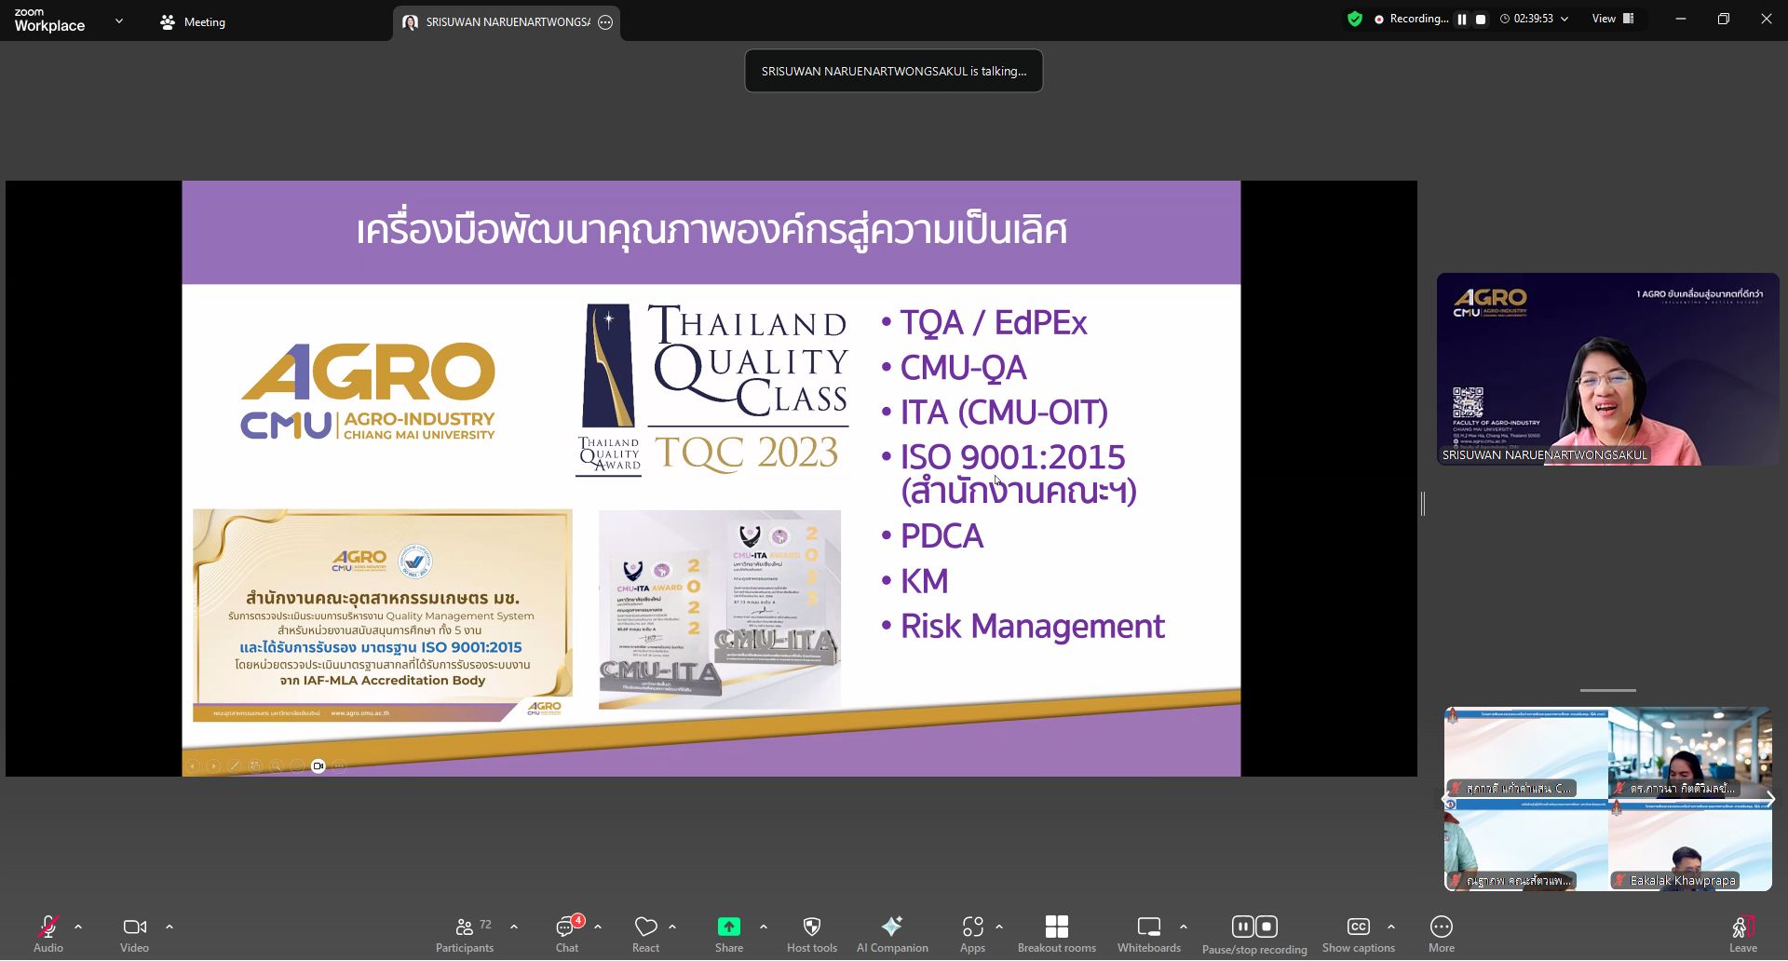
Task: Open the Participants panel
Action: (x=465, y=934)
